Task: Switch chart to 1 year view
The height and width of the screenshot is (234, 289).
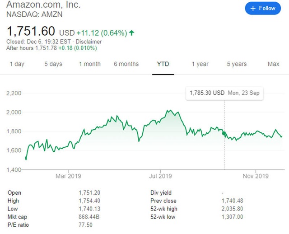Action: [200, 64]
